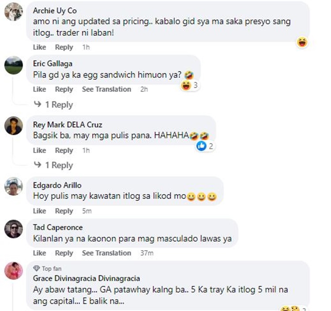
Task: Open Edgardo Arillo's avatar
Action: pos(14,186)
